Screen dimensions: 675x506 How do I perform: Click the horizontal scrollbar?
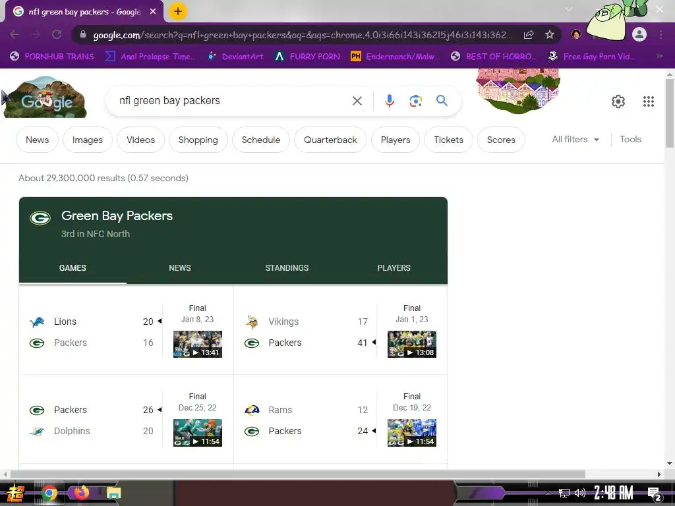pyautogui.click(x=297, y=474)
